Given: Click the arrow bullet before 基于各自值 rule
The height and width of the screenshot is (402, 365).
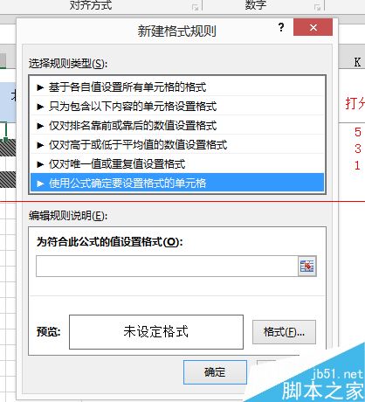Looking at the screenshot, I should pos(40,87).
